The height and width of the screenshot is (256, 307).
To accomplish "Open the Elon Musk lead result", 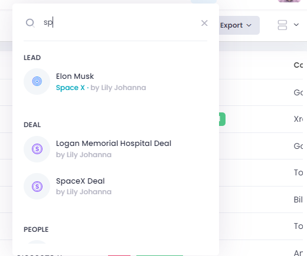I will click(x=75, y=76).
